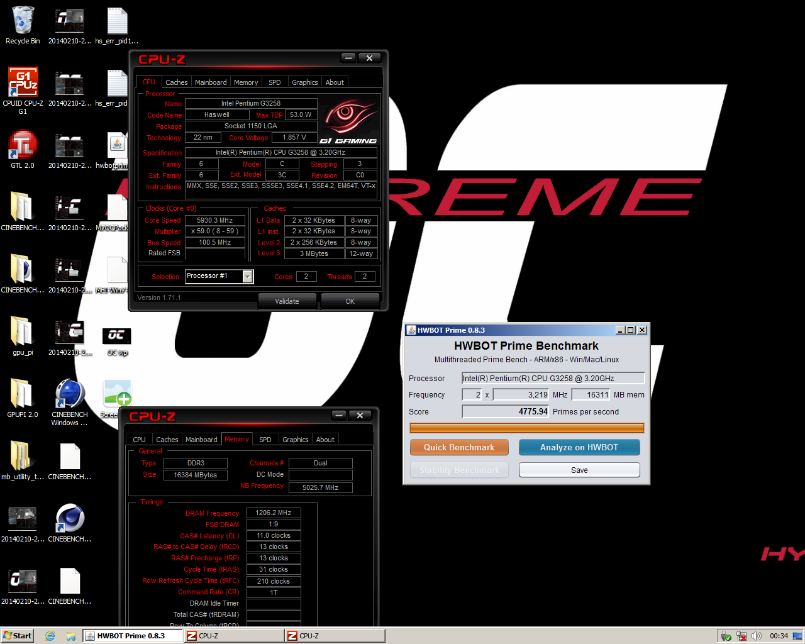Click the Command Rate value 1T

274,592
